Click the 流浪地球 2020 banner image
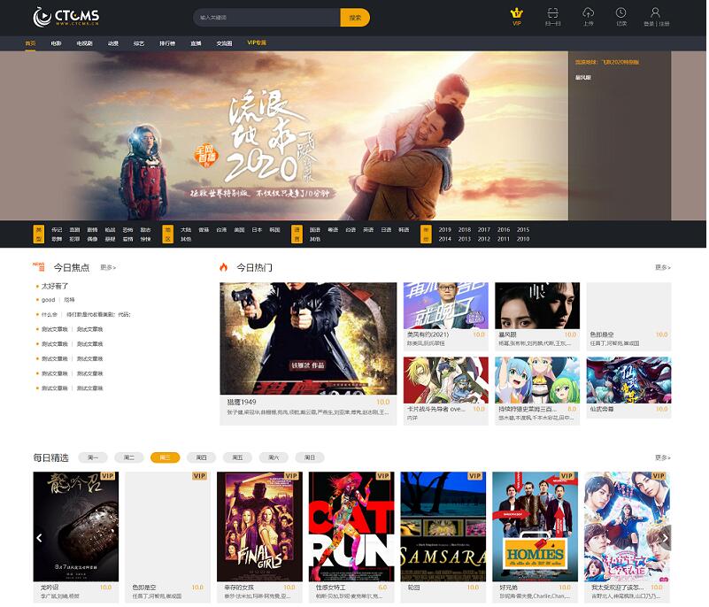Screen dimensions: 709x607 pos(284,135)
